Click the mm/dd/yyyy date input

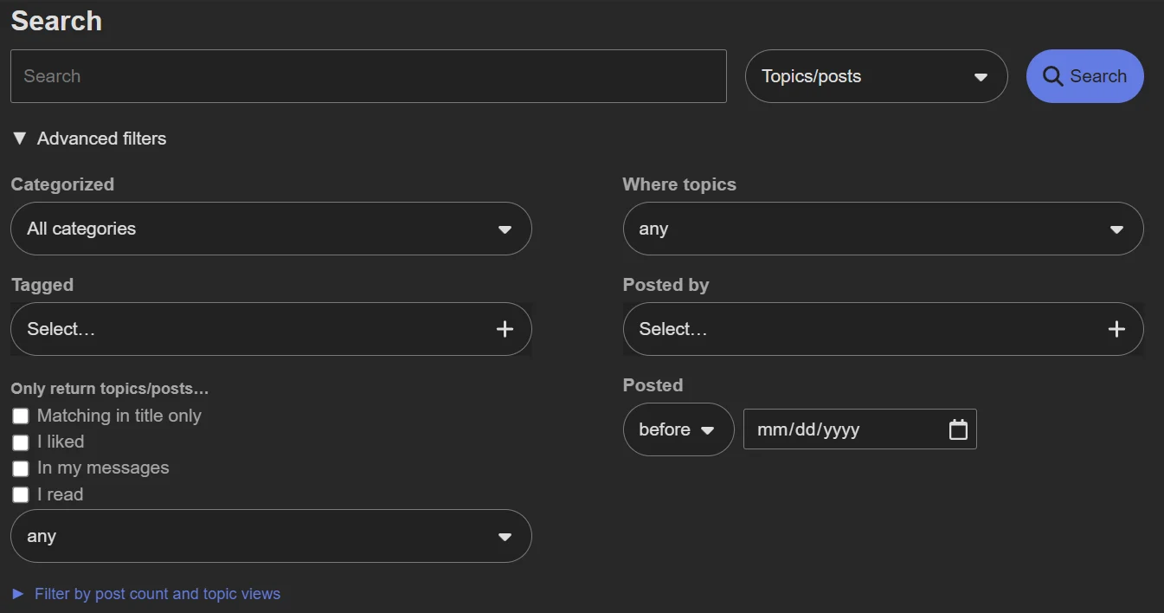(859, 429)
